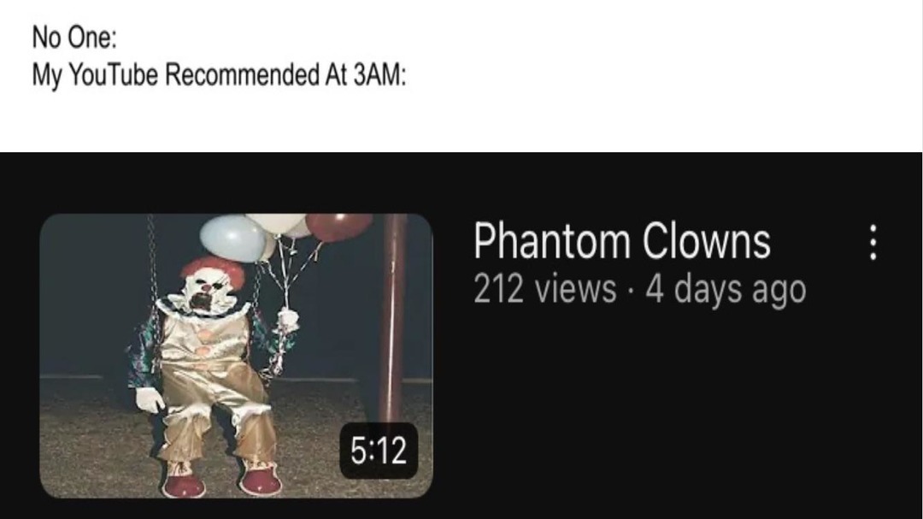
Task: Click the light blue balloon in thumbnail
Action: tap(233, 238)
